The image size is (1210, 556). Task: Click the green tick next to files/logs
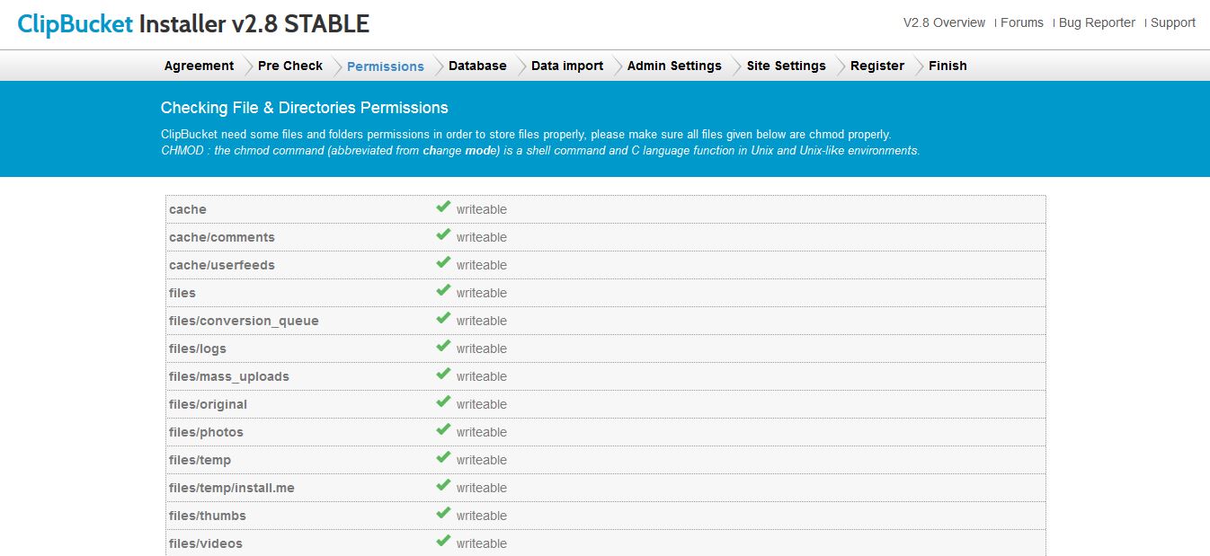(x=443, y=347)
